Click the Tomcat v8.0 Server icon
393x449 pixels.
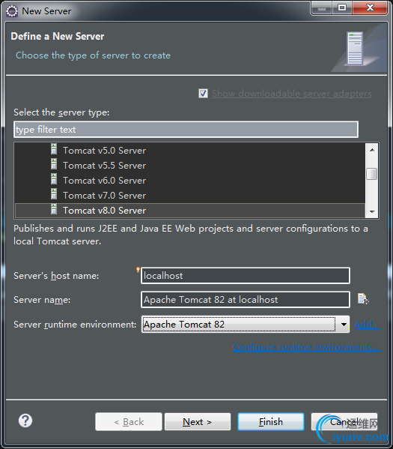54,209
